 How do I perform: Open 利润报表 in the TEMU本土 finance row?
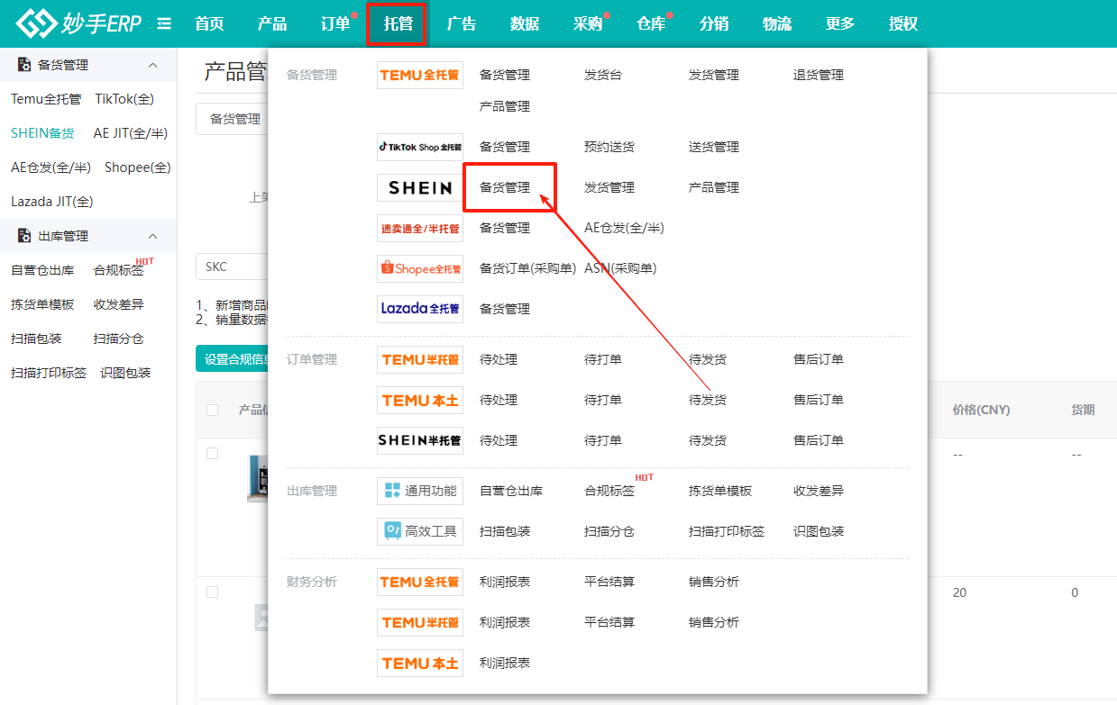click(505, 663)
